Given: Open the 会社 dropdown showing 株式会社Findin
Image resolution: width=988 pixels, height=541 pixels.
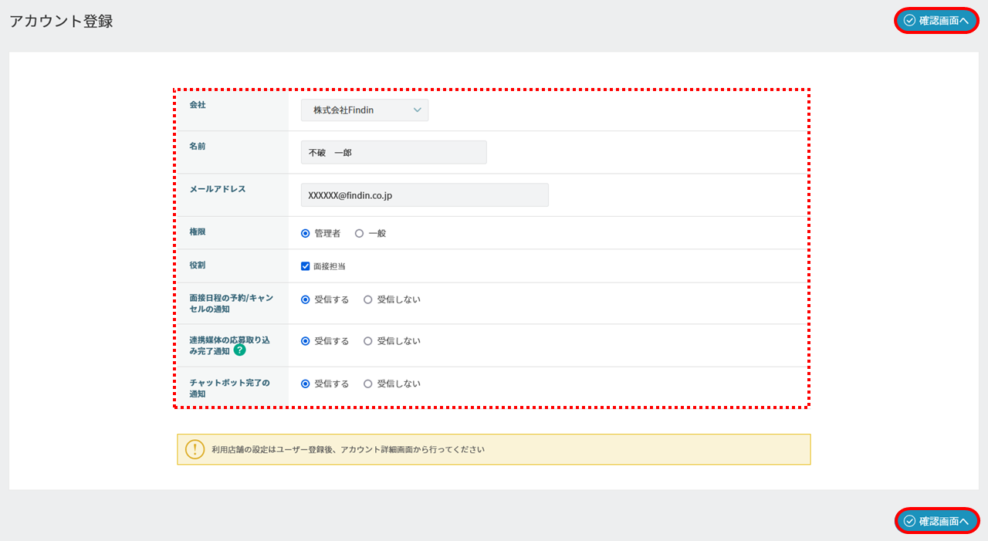Looking at the screenshot, I should (364, 110).
